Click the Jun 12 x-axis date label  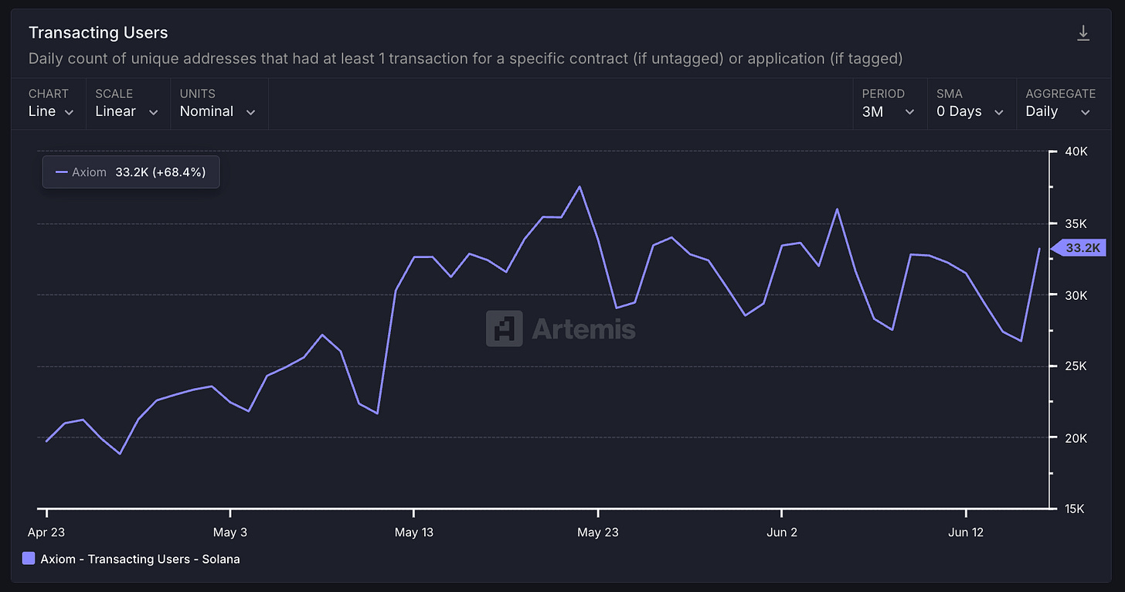pyautogui.click(x=966, y=532)
